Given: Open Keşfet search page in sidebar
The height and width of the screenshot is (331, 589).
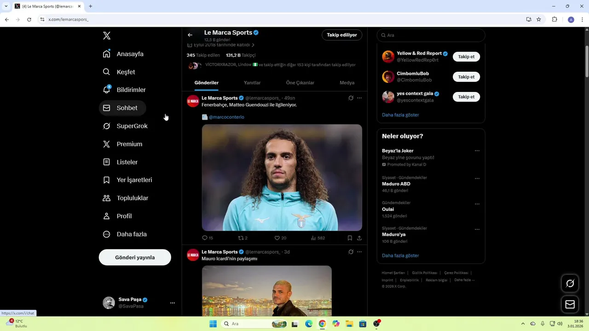Looking at the screenshot, I should pos(119,72).
